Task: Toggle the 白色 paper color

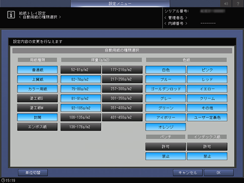Action: [x=166, y=70]
